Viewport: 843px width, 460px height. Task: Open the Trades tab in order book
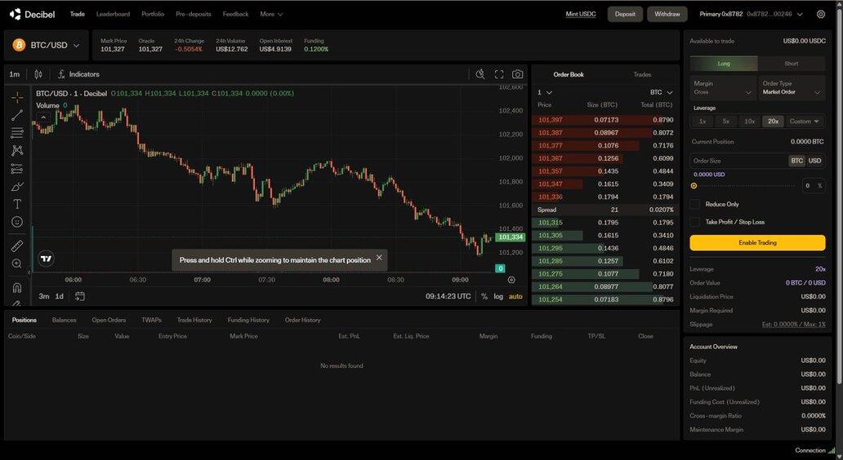pyautogui.click(x=642, y=74)
